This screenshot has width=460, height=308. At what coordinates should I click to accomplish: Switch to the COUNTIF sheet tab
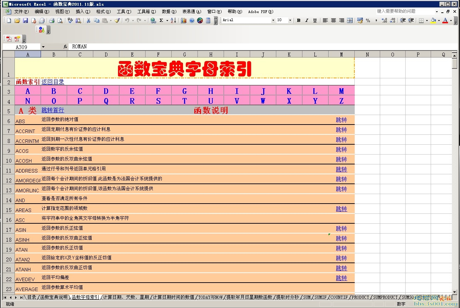(339, 297)
